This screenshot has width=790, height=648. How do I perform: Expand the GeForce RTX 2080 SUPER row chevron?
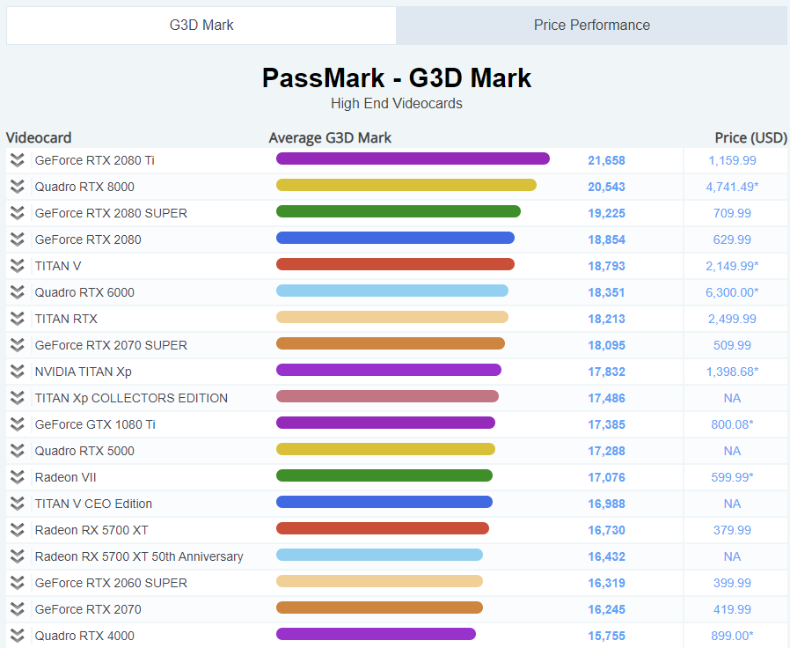[17, 213]
